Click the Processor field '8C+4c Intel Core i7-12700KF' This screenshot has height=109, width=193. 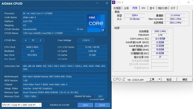(x=53, y=13)
